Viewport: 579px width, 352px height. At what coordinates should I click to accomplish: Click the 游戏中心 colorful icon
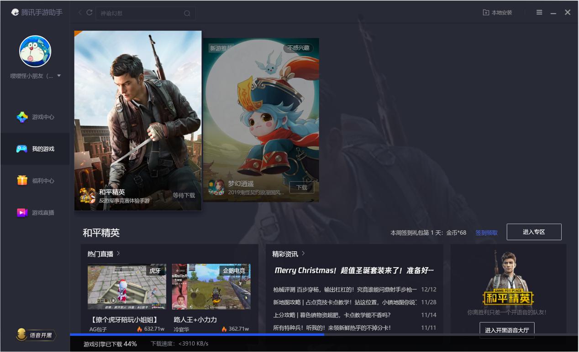(x=22, y=117)
